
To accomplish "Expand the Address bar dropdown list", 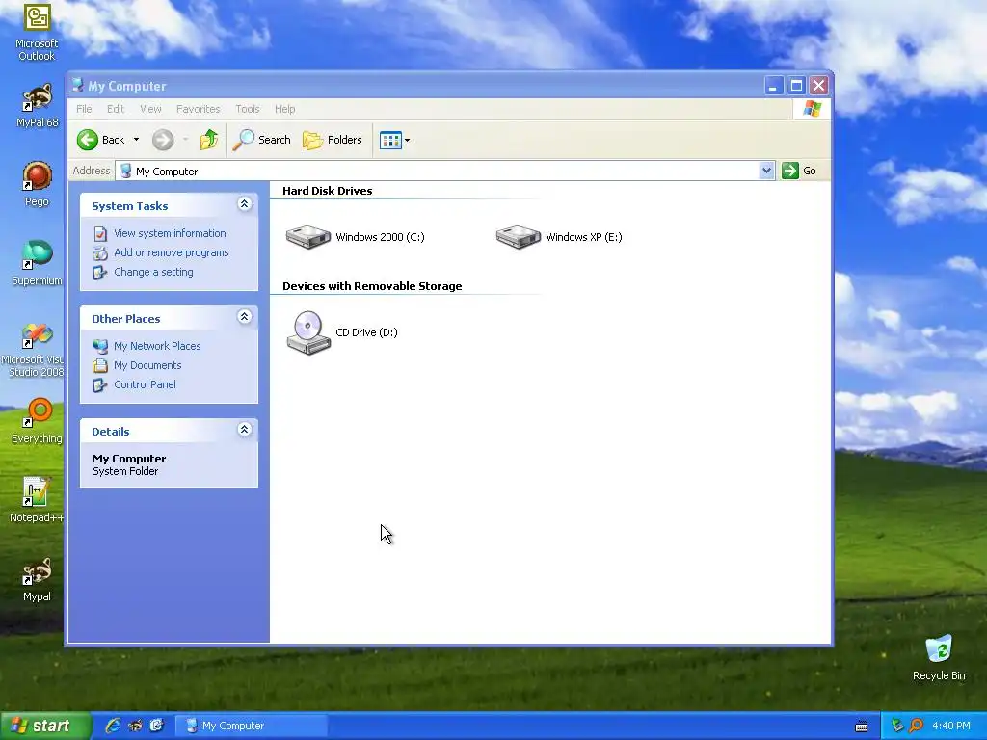I will click(766, 171).
